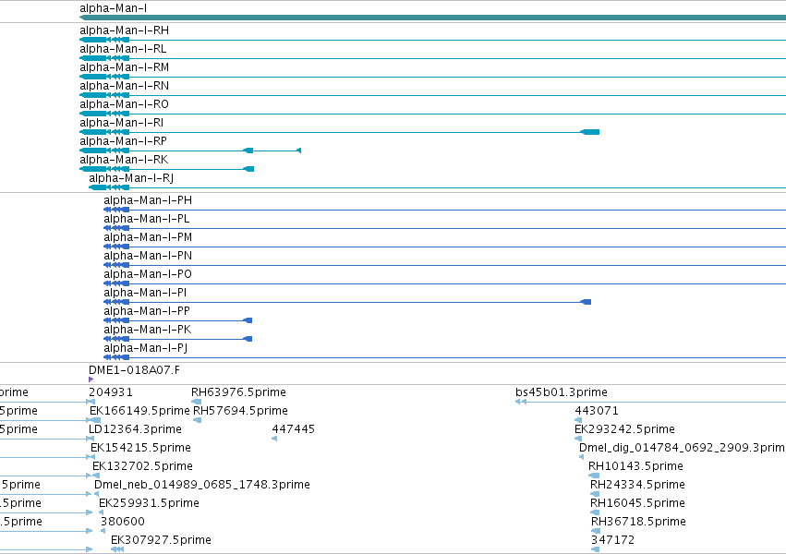Select EST RH24334.5prime label
Screen dimensions: 786x554
[637, 486]
